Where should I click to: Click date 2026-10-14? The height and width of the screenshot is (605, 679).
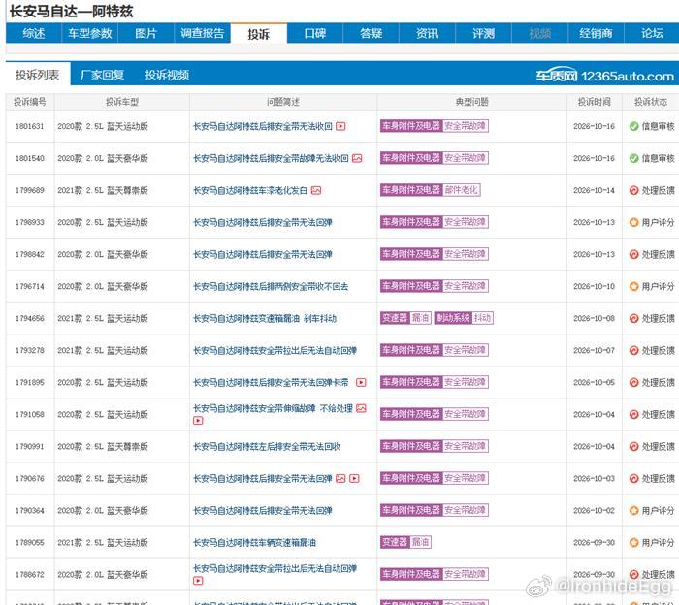pos(594,190)
